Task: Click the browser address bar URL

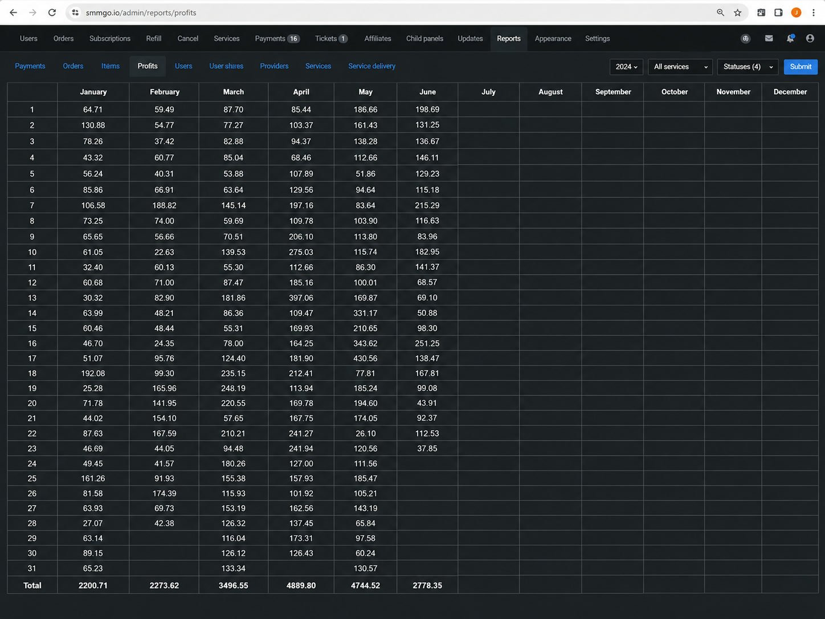Action: coord(141,13)
